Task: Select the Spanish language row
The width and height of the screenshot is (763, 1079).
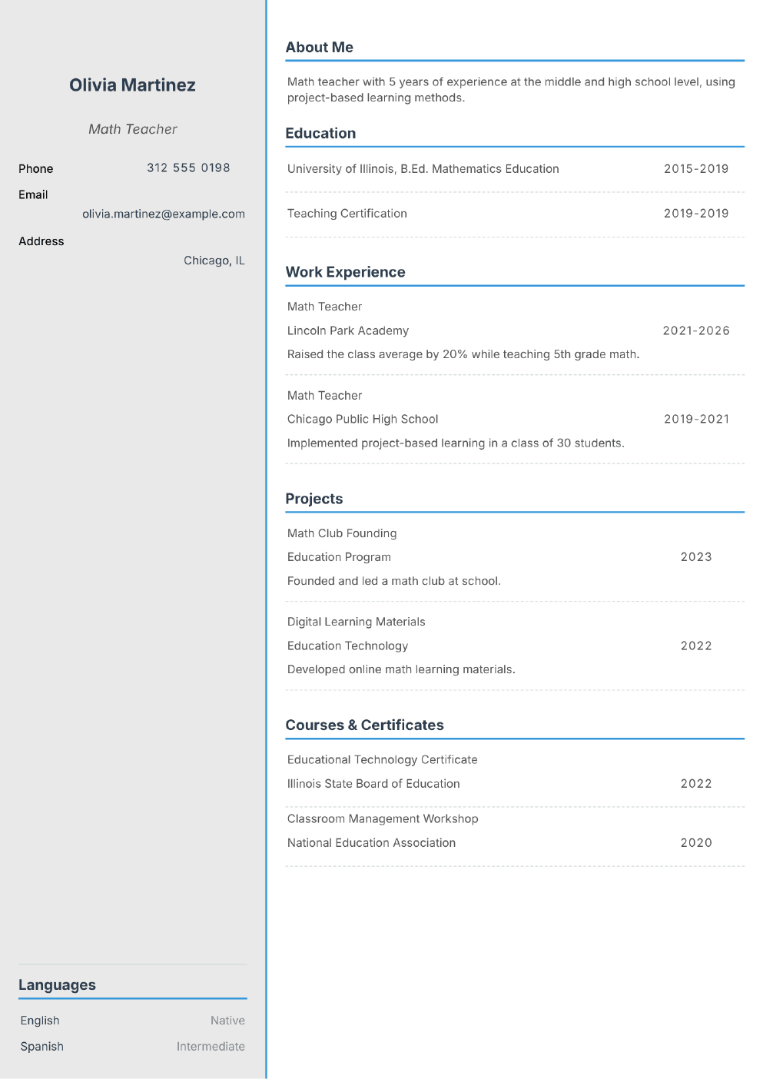Action: [132, 1047]
